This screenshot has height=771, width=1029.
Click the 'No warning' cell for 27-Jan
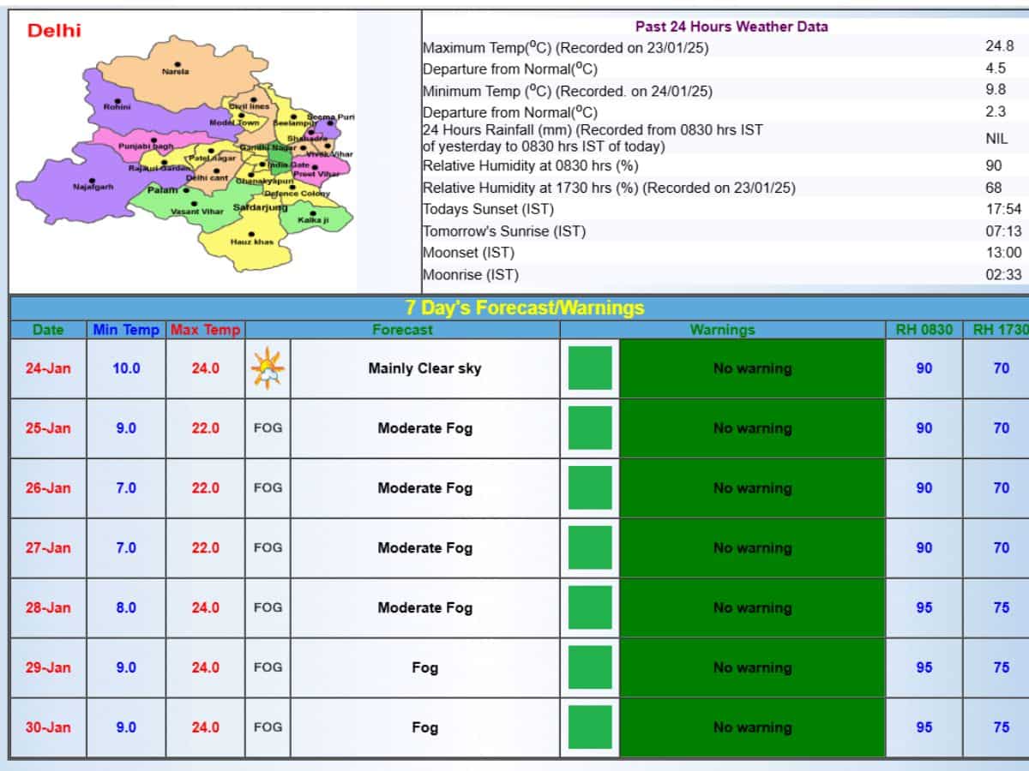click(752, 548)
